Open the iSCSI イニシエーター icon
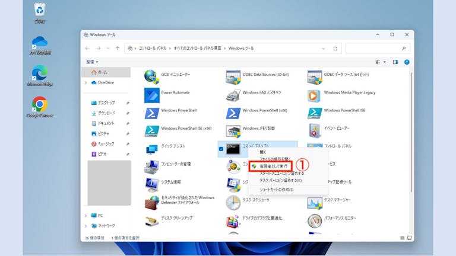 point(151,77)
